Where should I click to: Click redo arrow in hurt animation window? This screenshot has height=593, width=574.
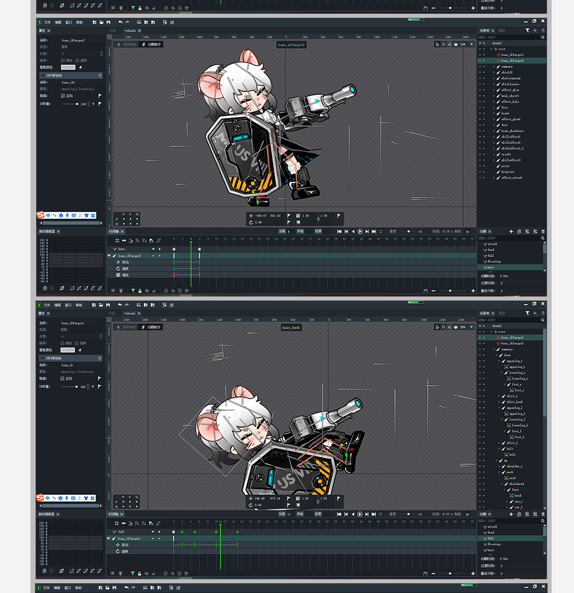127,22
